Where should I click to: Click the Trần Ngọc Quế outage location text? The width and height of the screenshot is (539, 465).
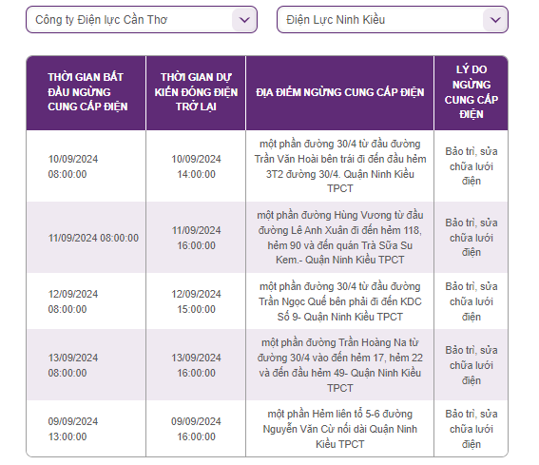340,301
